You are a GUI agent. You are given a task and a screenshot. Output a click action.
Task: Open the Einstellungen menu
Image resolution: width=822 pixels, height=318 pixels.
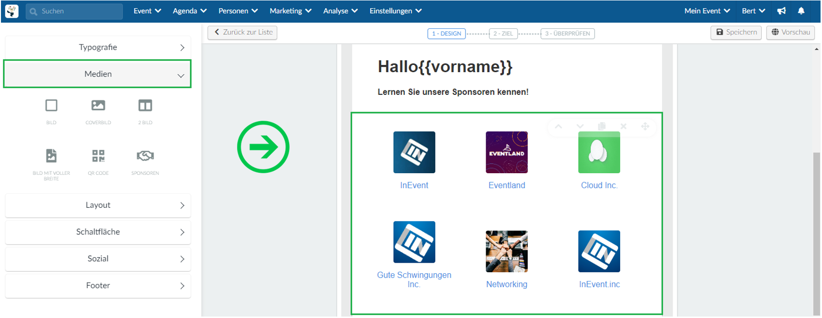point(396,11)
